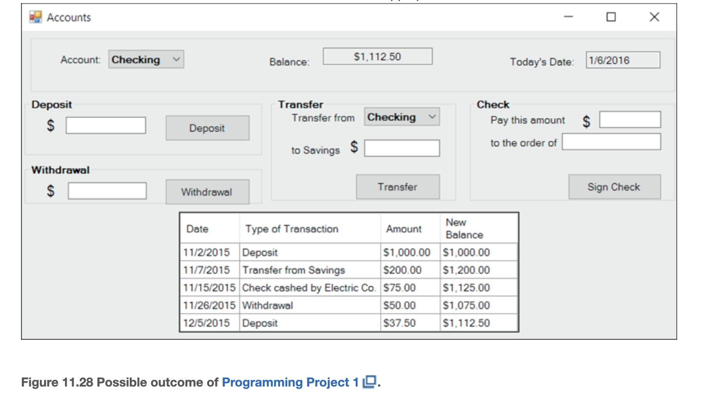
Task: Click the Deposit button
Action: pos(207,128)
